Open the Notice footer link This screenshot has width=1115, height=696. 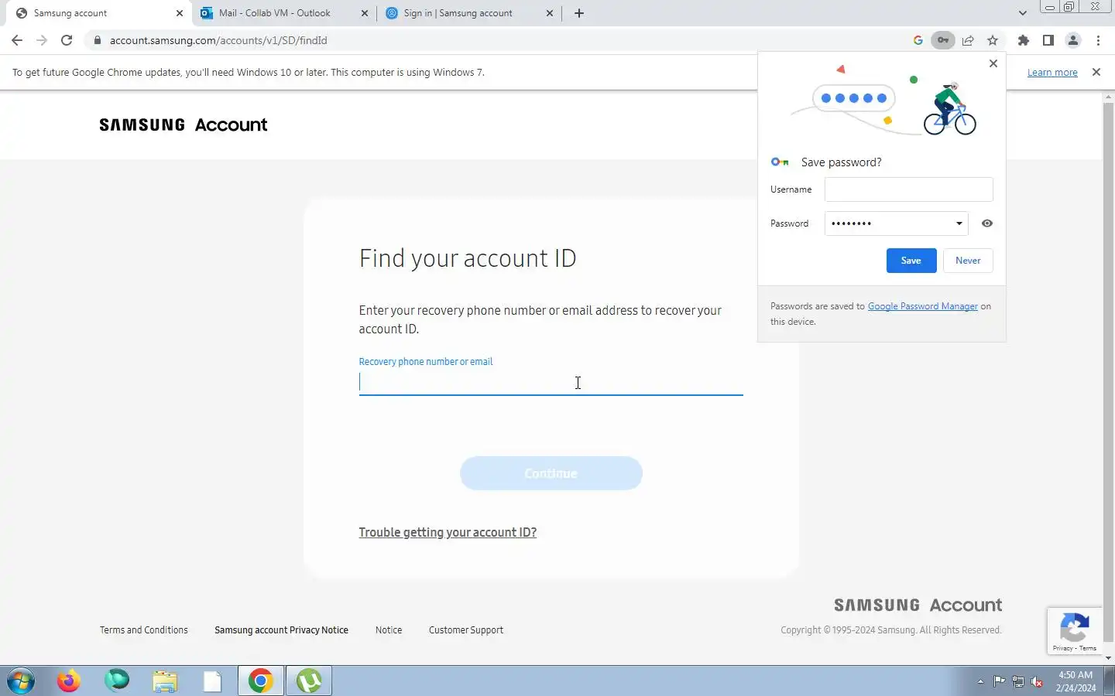(x=389, y=630)
